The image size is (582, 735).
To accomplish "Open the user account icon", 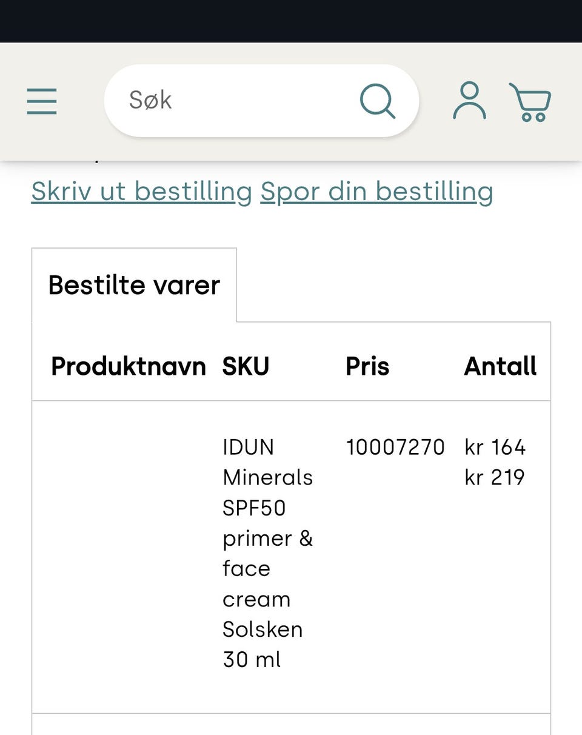I will pos(469,101).
